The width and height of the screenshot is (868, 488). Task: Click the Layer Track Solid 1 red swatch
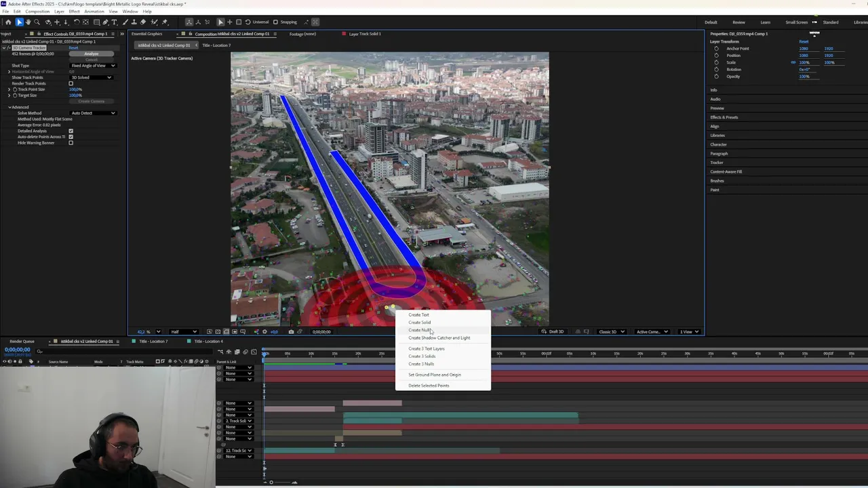[x=344, y=34]
